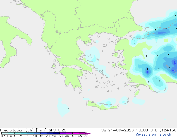177x137 pixels.
Task: Click the 40–45 mm pink legend swatch
Action: pos(76,133)
